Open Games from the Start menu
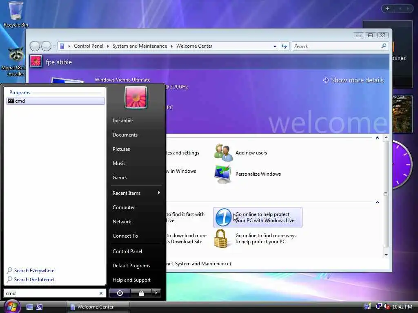Image resolution: width=418 pixels, height=313 pixels. 120,178
